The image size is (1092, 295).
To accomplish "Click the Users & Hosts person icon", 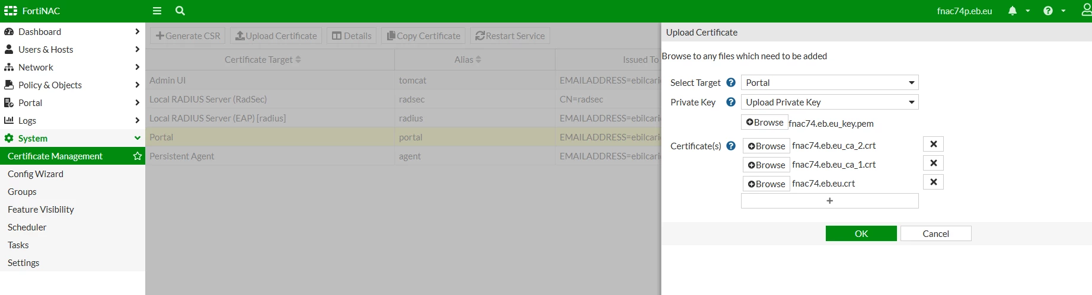I will (9, 50).
